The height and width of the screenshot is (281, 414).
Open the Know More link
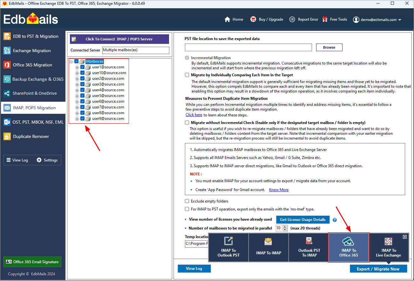tap(279, 190)
